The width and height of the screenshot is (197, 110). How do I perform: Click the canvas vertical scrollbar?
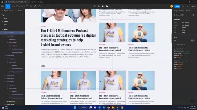[x=171, y=38]
